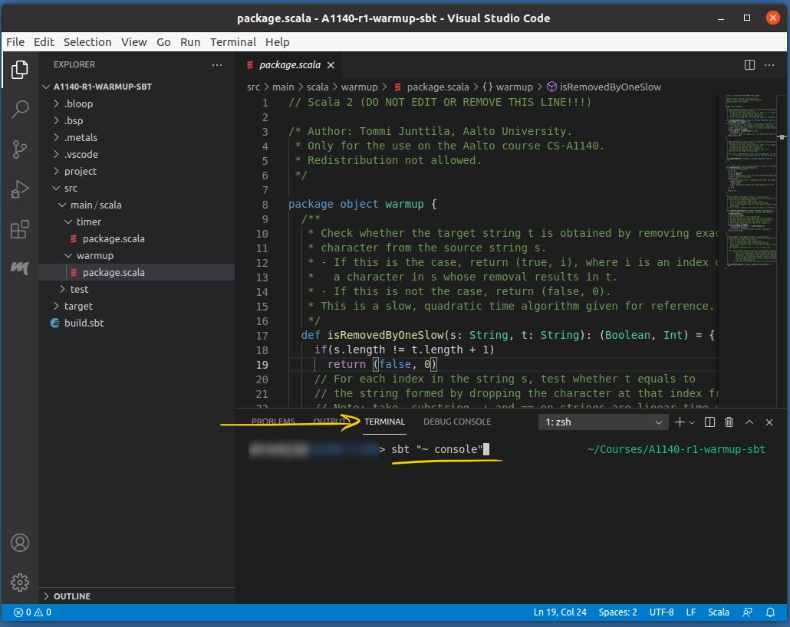Open the terminal selector dropdown '1: zsh'

point(604,422)
